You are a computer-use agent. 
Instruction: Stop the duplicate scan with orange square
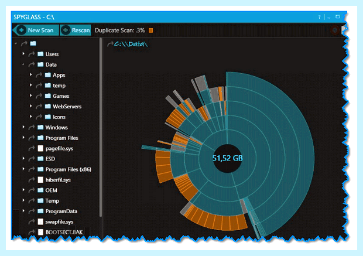150,30
